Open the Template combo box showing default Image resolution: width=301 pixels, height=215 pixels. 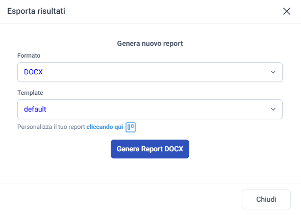(x=149, y=109)
